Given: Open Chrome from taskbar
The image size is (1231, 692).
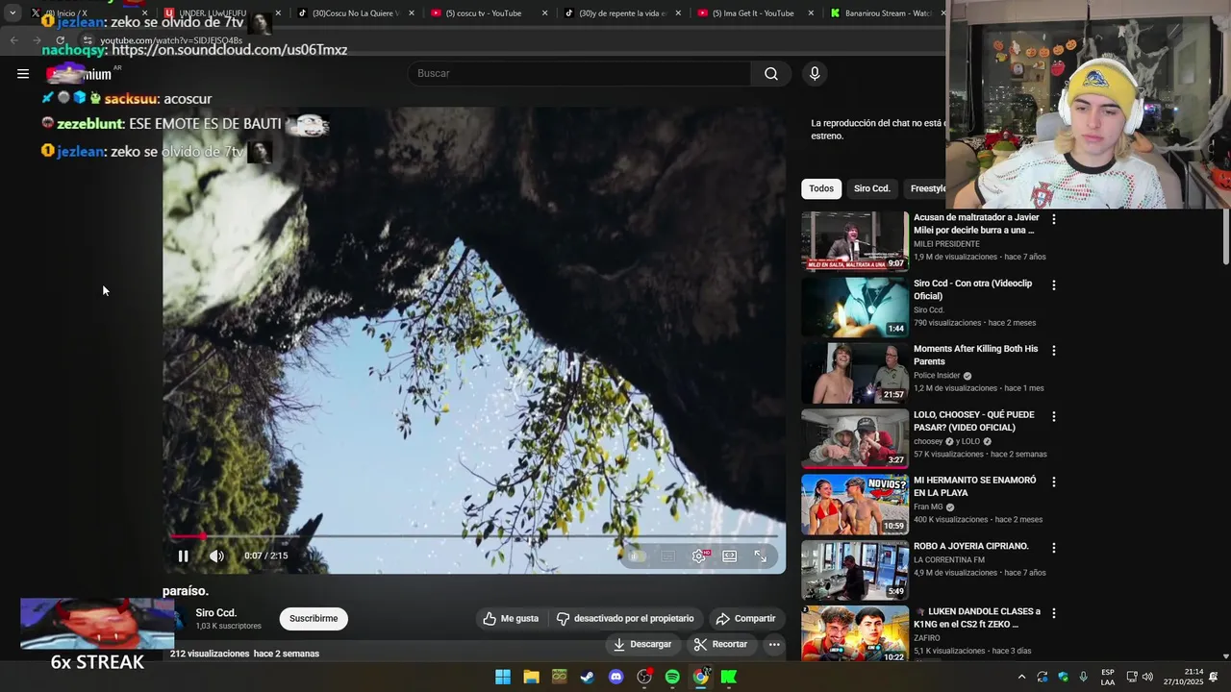Looking at the screenshot, I should (x=701, y=677).
